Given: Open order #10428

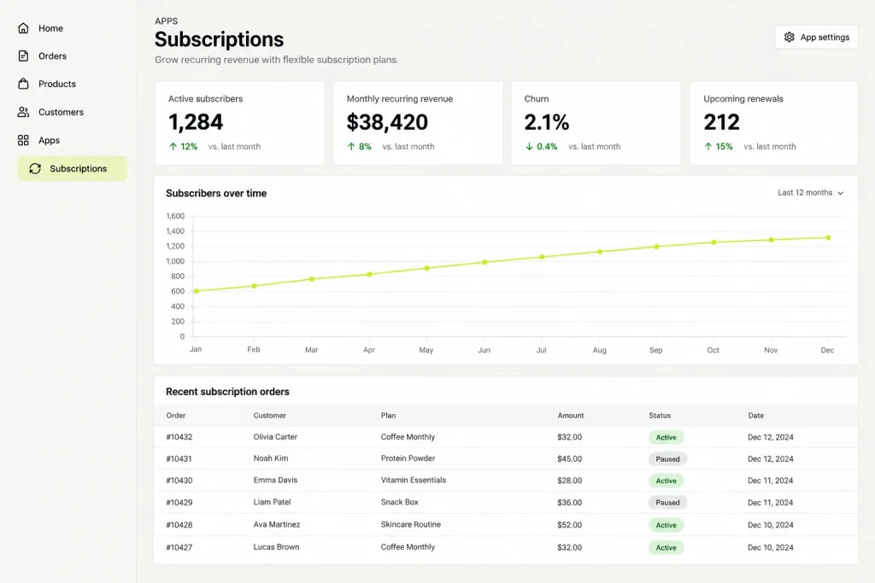Looking at the screenshot, I should [179, 525].
